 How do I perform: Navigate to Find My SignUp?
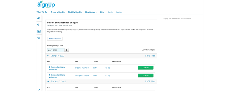click(75, 12)
